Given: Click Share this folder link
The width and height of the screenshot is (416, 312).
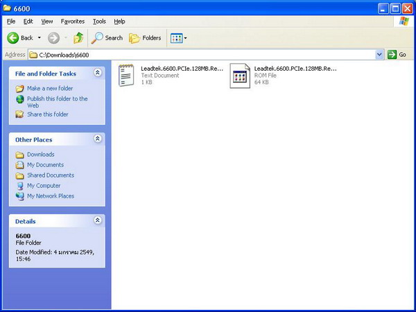Looking at the screenshot, I should pos(47,114).
